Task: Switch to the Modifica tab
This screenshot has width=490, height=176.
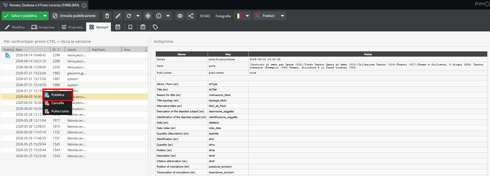Action: [15, 27]
